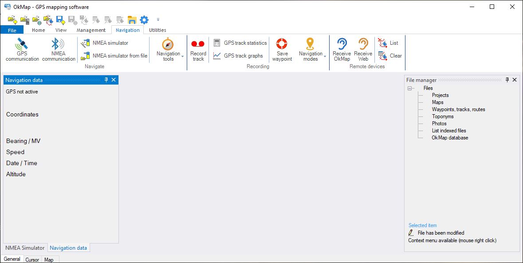Switch to the View ribbon tab
523x263 pixels.
pos(61,30)
